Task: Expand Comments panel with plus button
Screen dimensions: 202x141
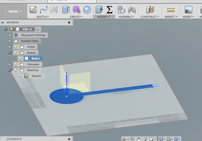Action: click(x=69, y=139)
